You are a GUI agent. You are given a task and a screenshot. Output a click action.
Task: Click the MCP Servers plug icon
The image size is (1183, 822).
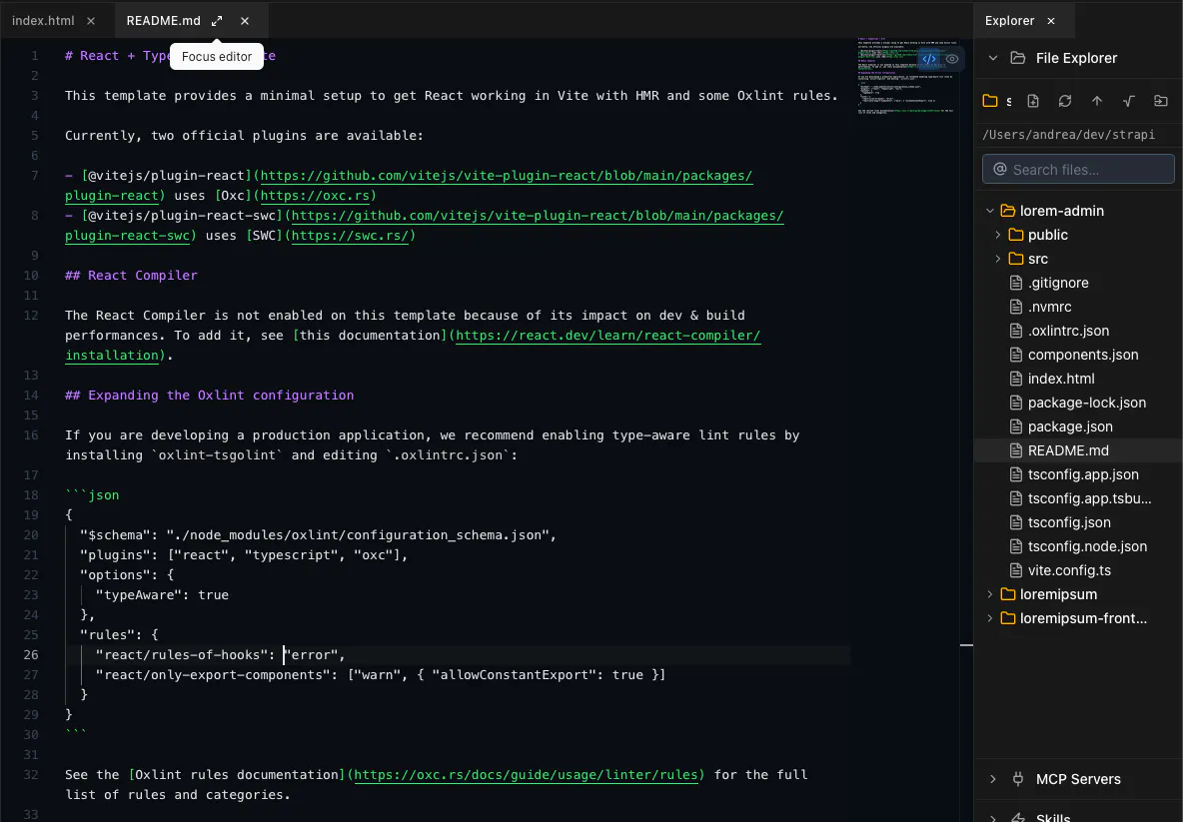click(1018, 779)
